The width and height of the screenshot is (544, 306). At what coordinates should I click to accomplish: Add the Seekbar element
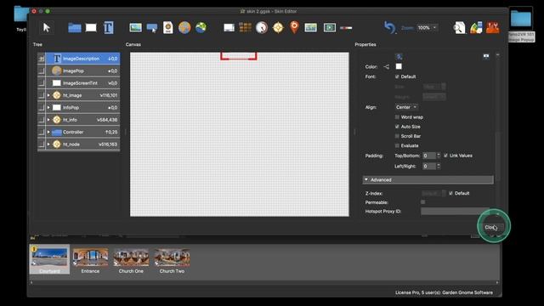pos(346,28)
